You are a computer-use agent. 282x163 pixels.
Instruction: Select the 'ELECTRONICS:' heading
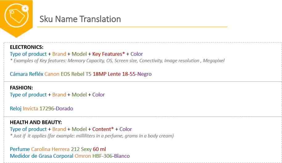coord(27,47)
